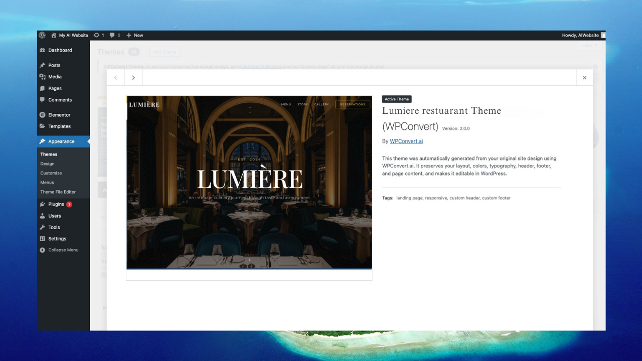
Task: Click the Lumiere restuarant Theme title
Action: [441, 111]
